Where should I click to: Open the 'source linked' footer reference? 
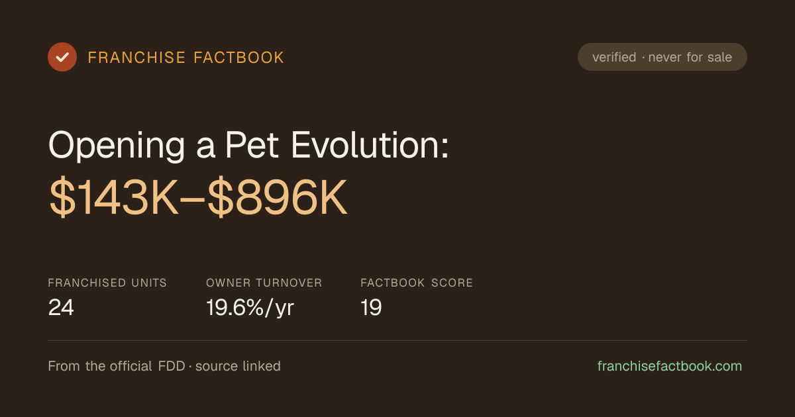238,366
